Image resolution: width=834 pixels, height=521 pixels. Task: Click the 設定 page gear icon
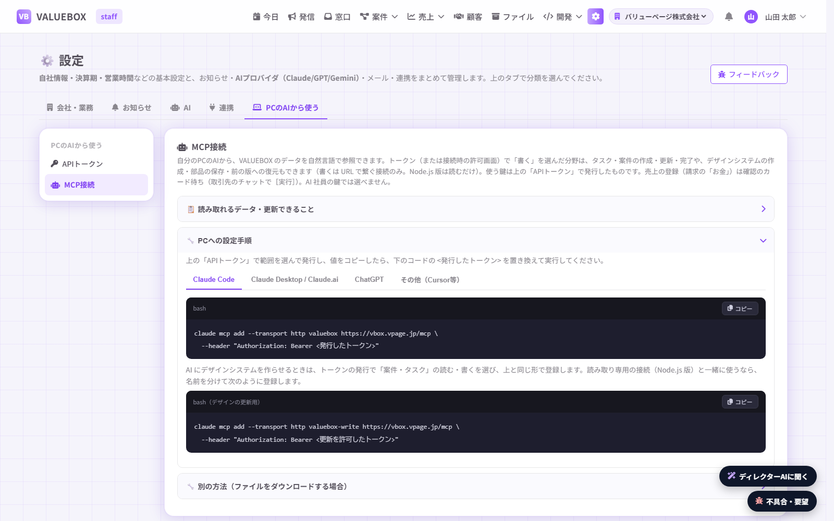coord(47,61)
